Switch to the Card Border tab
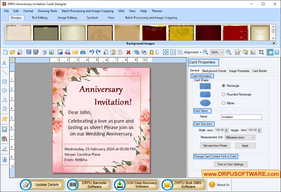Viewport: 281px width, 192px height. pyautogui.click(x=259, y=71)
